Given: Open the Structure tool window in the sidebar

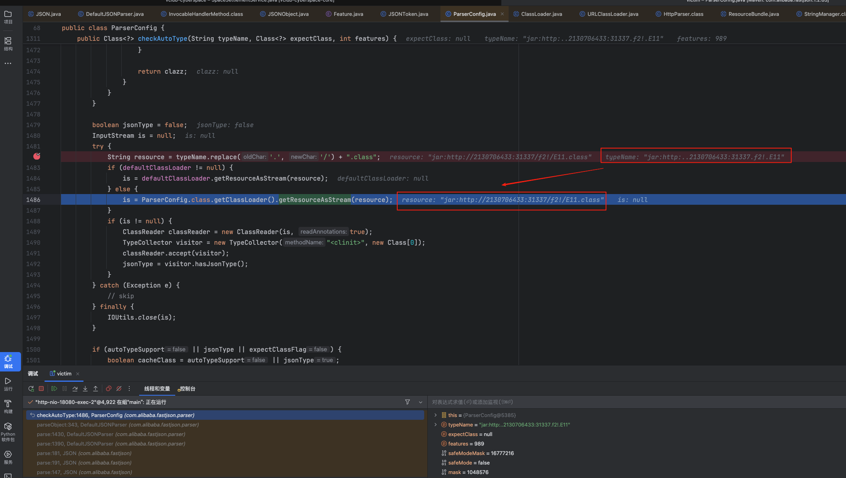Looking at the screenshot, I should (x=8, y=44).
